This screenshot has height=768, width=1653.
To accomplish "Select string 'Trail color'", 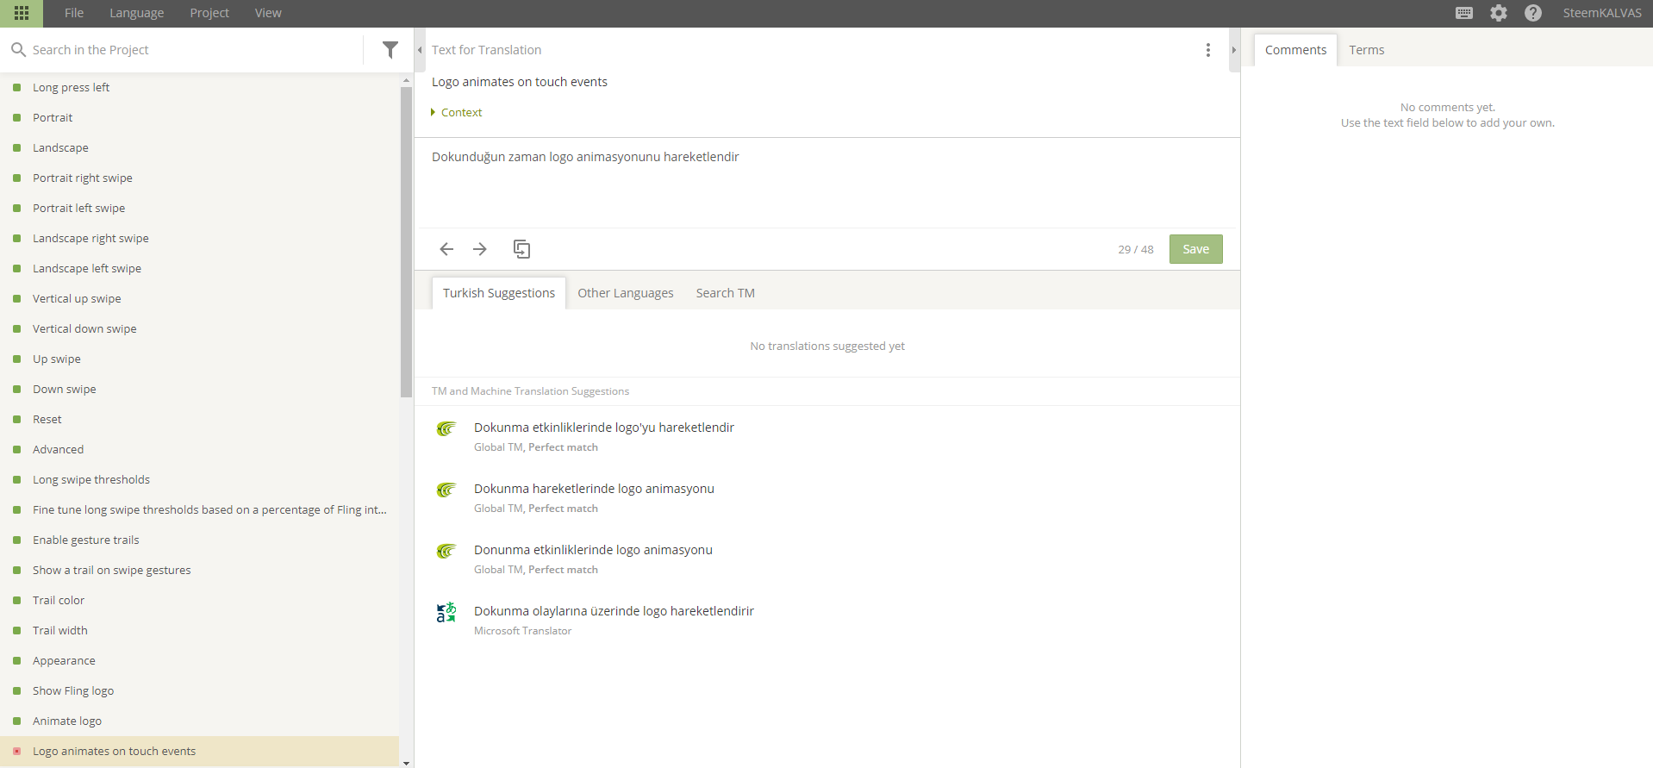I will (x=199, y=600).
